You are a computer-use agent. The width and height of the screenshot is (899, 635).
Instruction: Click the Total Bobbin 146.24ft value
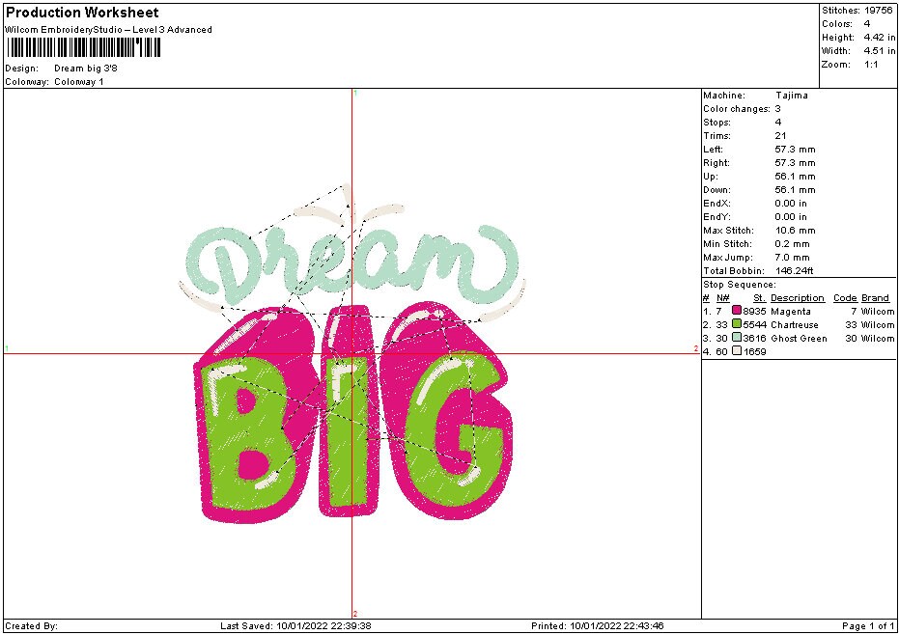tap(795, 270)
